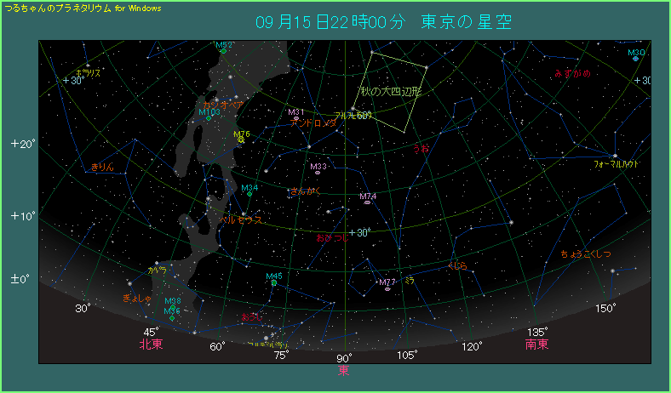Screen dimensions: 671x393
Task: Click the M45 Pleiades marker
Action: [x=274, y=282]
